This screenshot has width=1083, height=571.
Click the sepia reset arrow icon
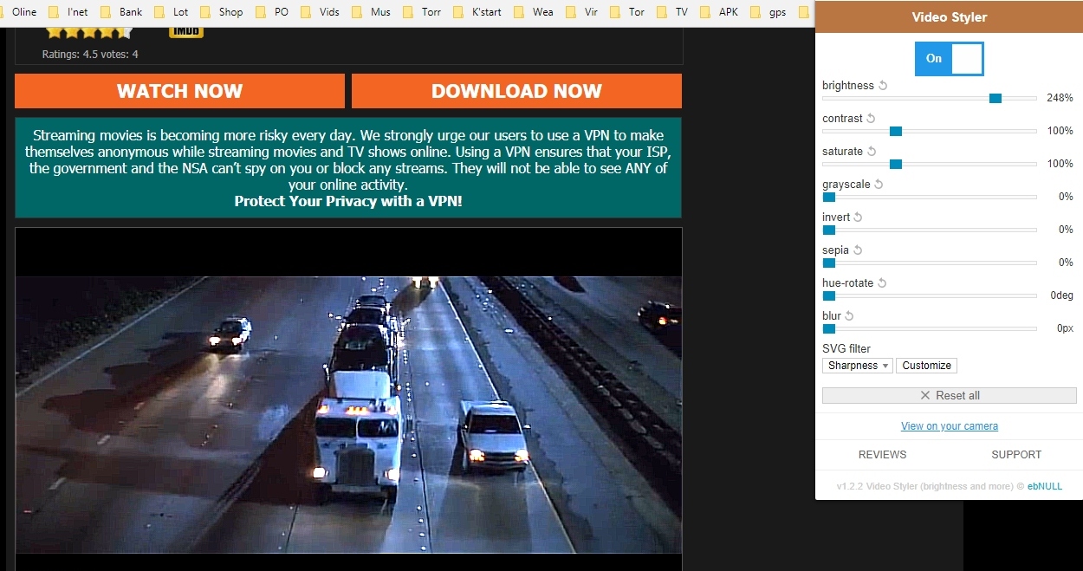(x=858, y=250)
